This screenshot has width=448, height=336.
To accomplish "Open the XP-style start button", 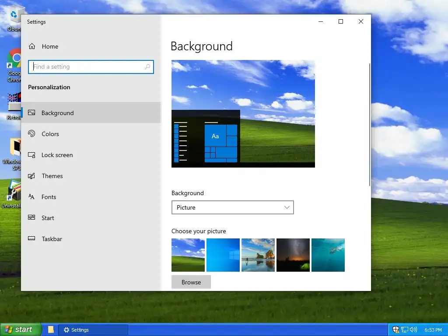I will tap(21, 330).
